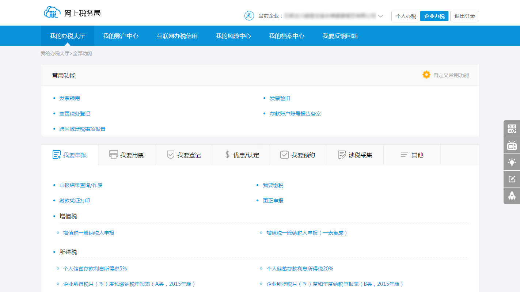
Task: Click 我的办税大厅 in the breadcrumb
Action: [54, 53]
